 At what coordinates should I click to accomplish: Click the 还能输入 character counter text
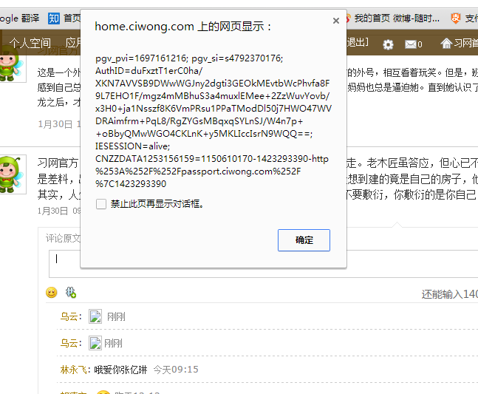[x=450, y=294]
